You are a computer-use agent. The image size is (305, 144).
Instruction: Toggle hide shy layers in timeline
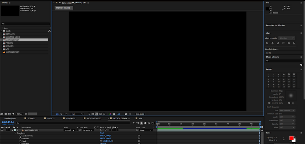tap(142, 123)
